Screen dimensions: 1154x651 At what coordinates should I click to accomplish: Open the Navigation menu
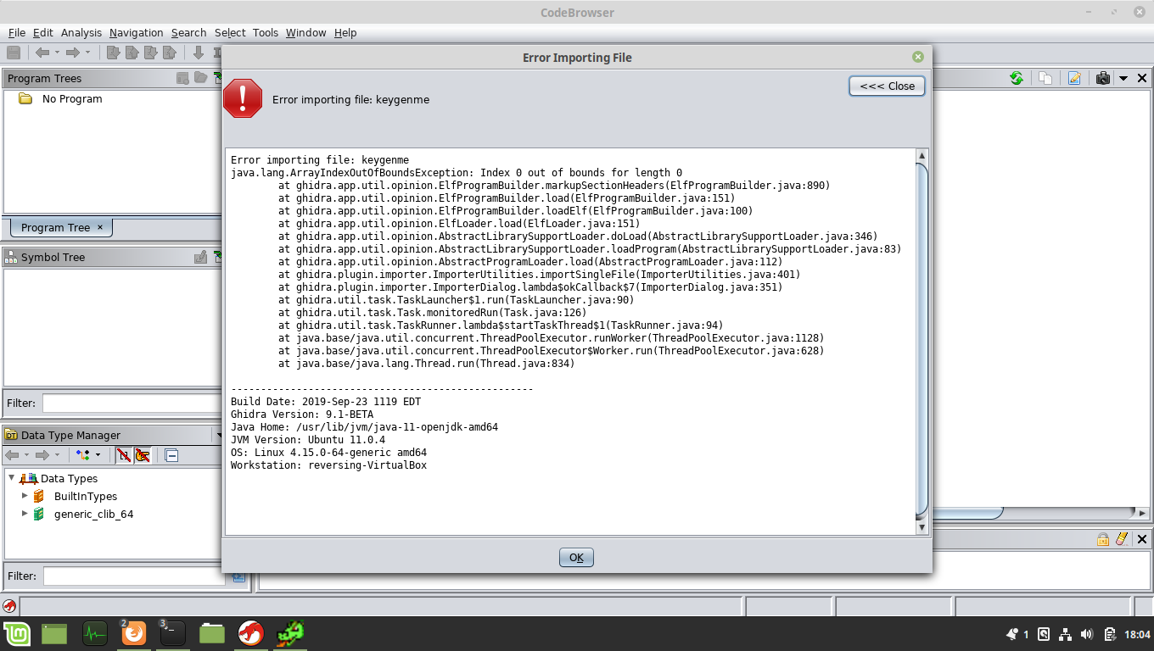(136, 32)
